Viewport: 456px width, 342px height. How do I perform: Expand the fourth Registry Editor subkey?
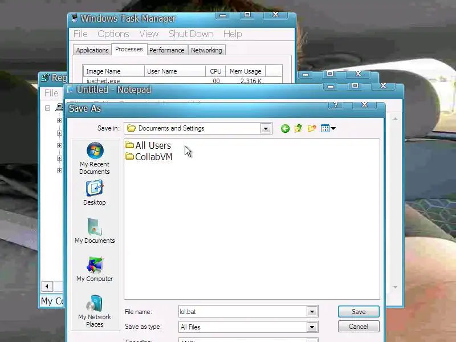click(x=59, y=158)
